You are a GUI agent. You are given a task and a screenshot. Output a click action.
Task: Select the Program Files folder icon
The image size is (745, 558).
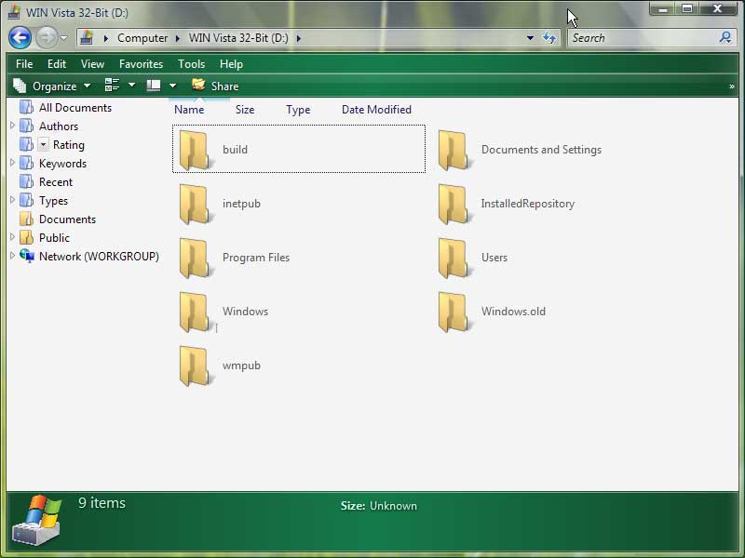pyautogui.click(x=195, y=258)
